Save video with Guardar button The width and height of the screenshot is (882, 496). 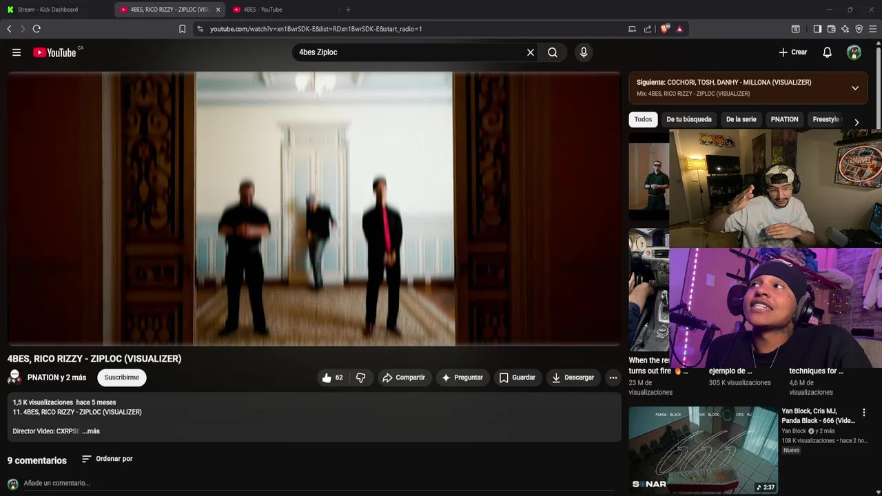[517, 378]
